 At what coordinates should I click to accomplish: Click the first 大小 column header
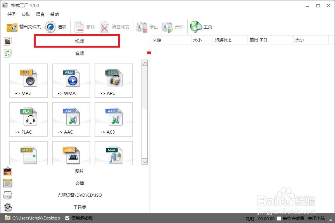pos(202,40)
